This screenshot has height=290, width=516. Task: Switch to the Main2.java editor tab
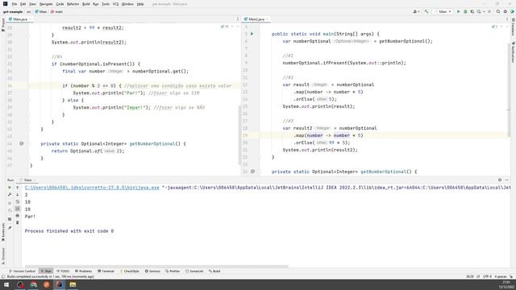pos(256,19)
